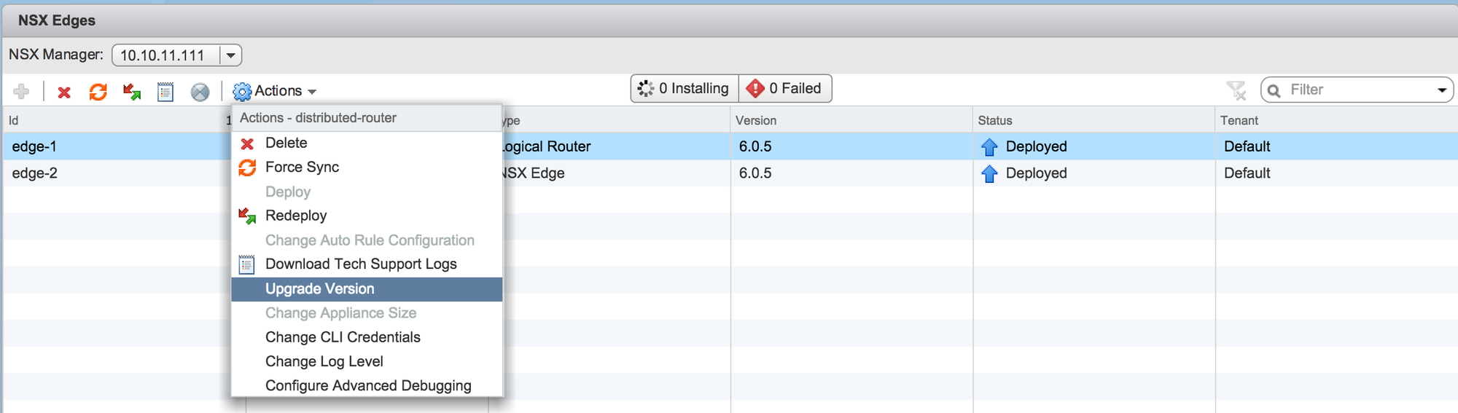This screenshot has height=413, width=1458.
Task: Click the 0 Installing button
Action: coord(685,89)
